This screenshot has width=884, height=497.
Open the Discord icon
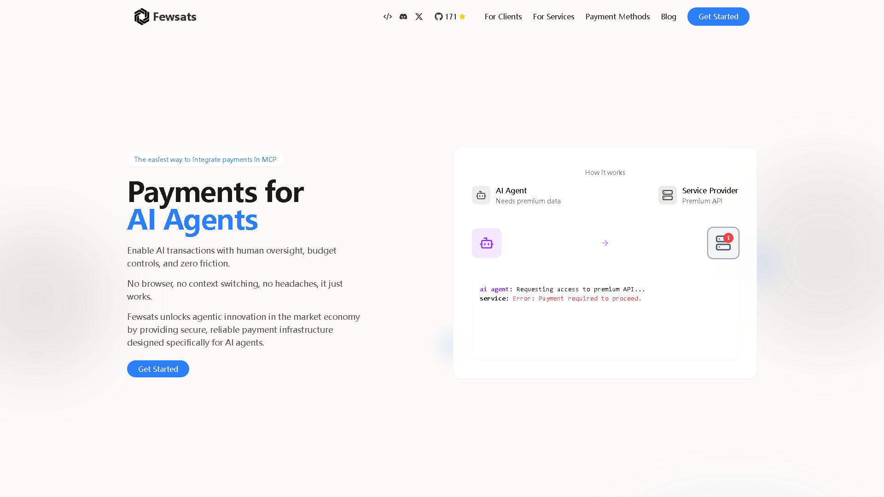pos(403,17)
